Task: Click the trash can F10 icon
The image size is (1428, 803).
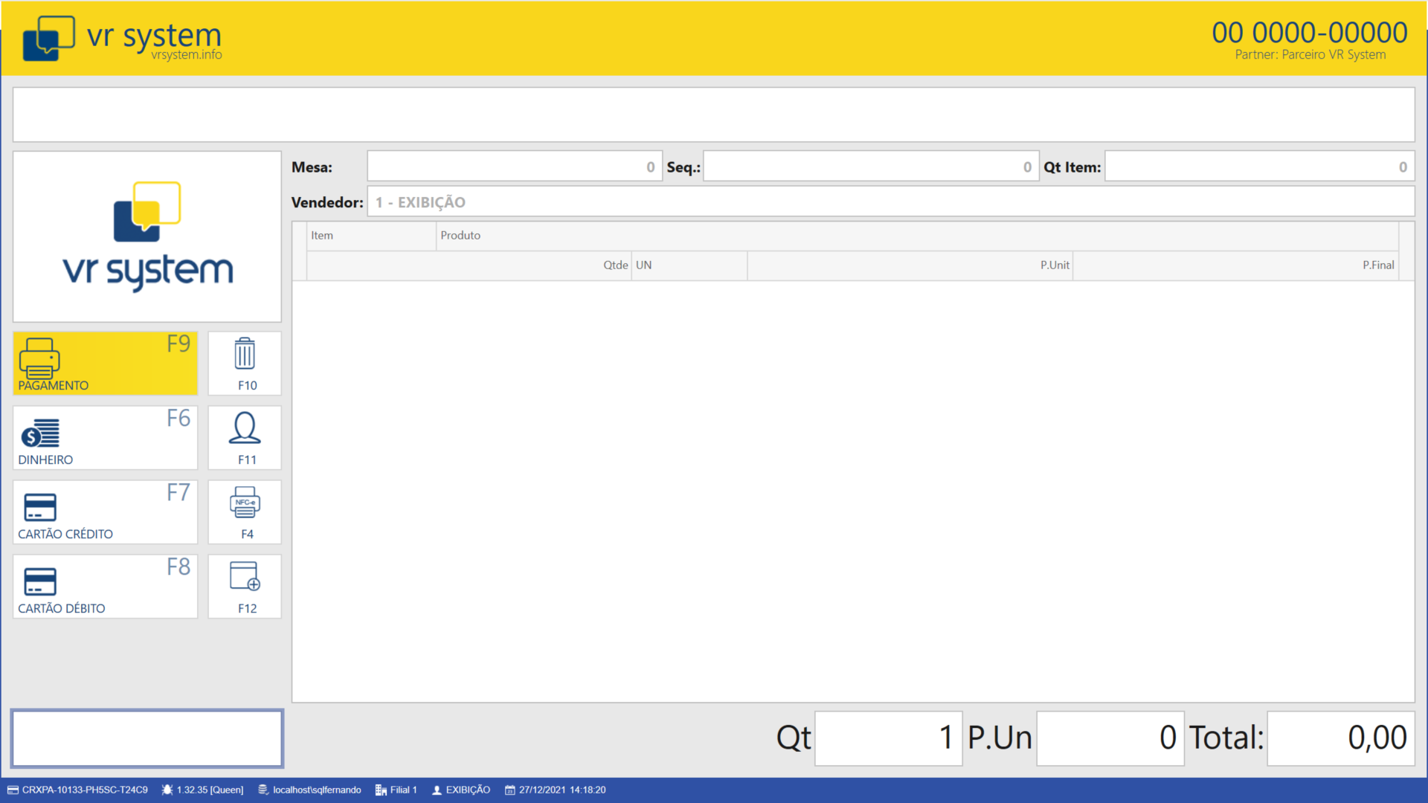Action: pos(245,355)
